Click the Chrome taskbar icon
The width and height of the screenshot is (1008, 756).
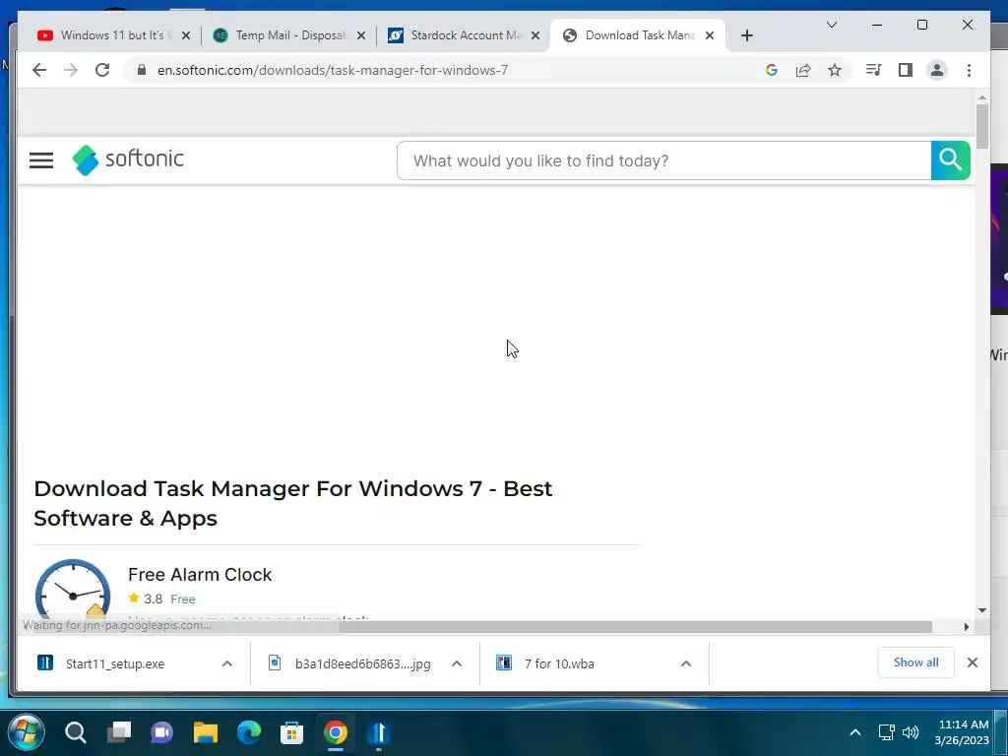(x=335, y=732)
